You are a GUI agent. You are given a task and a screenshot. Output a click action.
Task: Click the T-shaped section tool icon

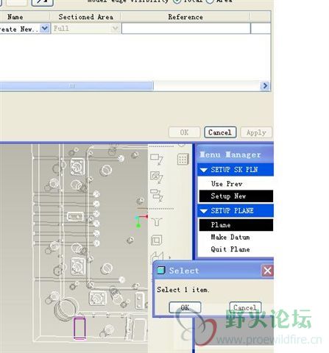pyautogui.click(x=157, y=222)
